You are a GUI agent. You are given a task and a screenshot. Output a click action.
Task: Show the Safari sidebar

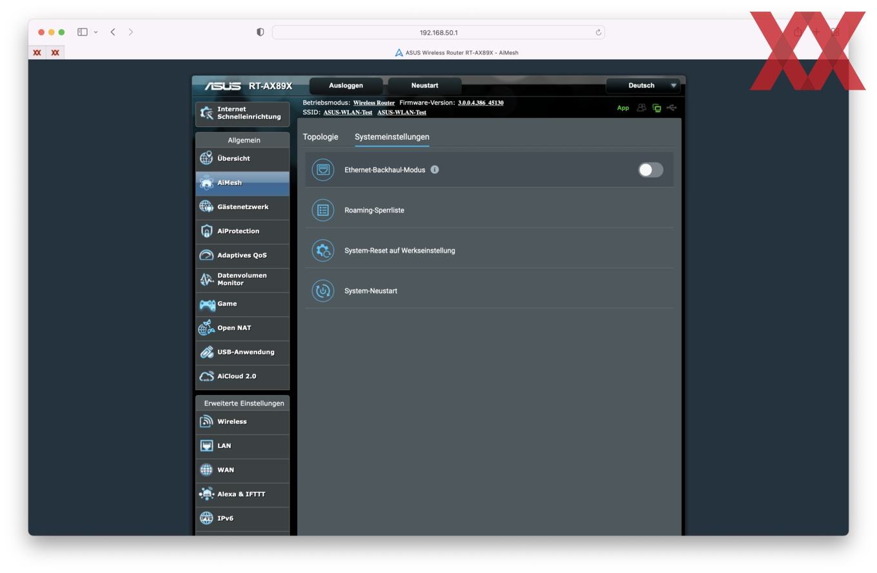pos(83,32)
